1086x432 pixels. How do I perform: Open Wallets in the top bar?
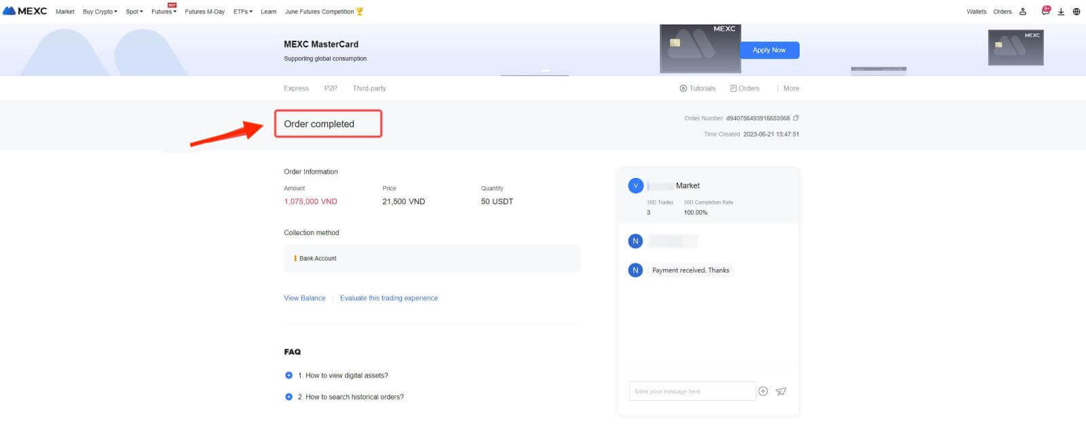click(x=976, y=12)
